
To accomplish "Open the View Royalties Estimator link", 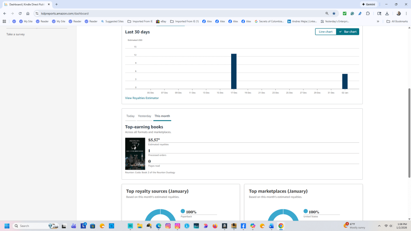I will tap(142, 98).
